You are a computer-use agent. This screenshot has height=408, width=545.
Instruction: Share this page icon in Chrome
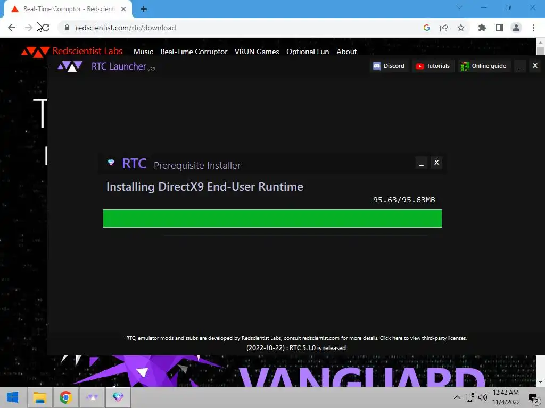click(x=444, y=28)
